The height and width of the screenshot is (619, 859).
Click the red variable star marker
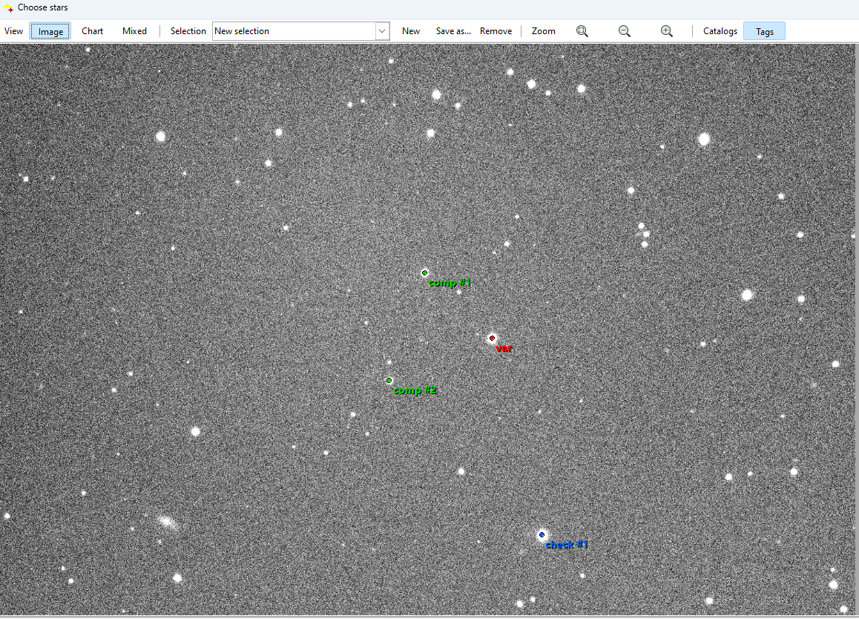[492, 338]
